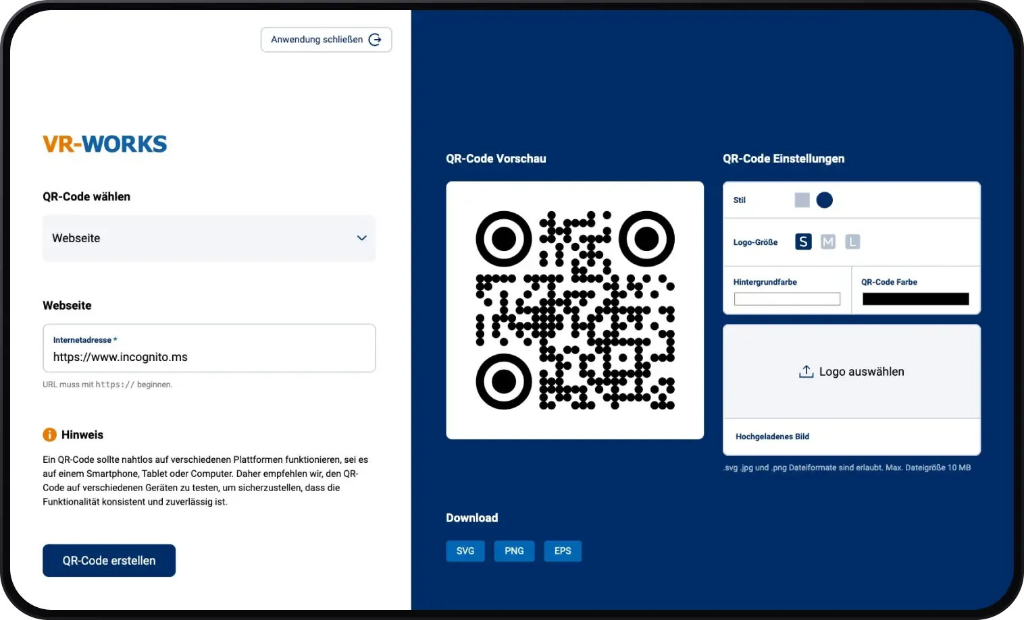The image size is (1024, 620).
Task: Click the orange Hinweis info icon
Action: 49,435
